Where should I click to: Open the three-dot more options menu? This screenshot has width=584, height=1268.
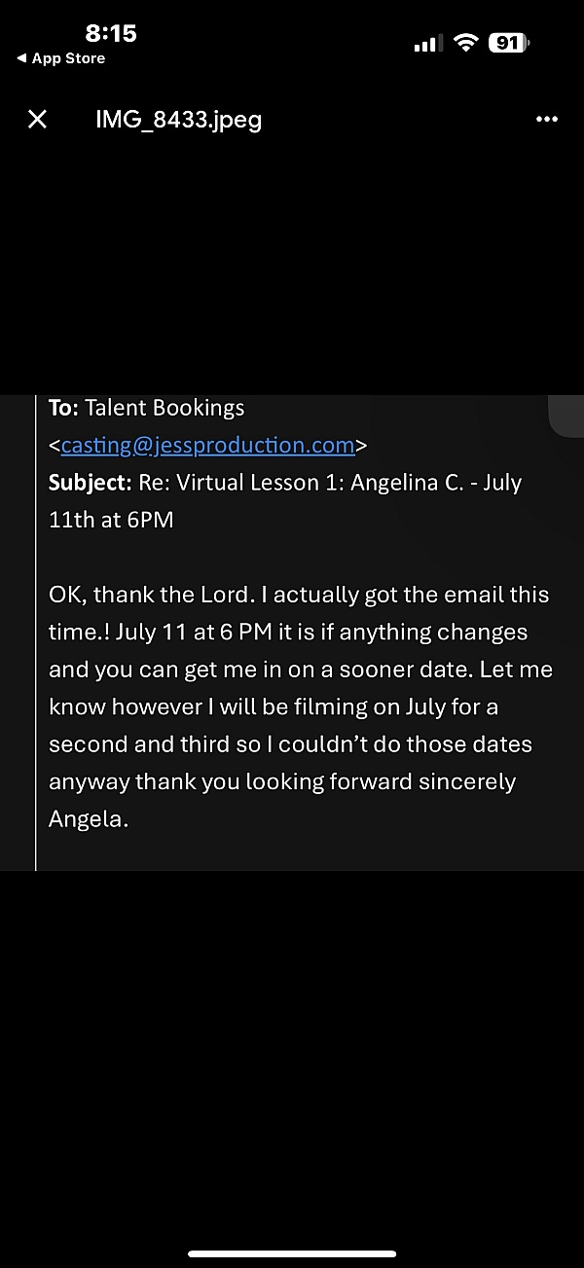point(547,119)
